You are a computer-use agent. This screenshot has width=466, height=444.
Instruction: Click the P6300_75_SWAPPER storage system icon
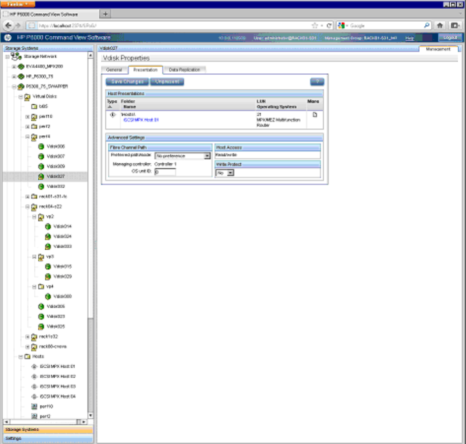tap(21, 87)
